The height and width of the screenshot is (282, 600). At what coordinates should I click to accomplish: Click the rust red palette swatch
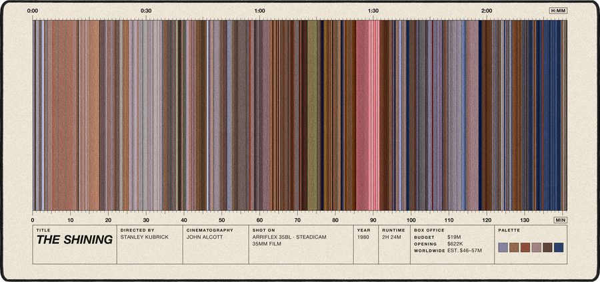[525, 247]
